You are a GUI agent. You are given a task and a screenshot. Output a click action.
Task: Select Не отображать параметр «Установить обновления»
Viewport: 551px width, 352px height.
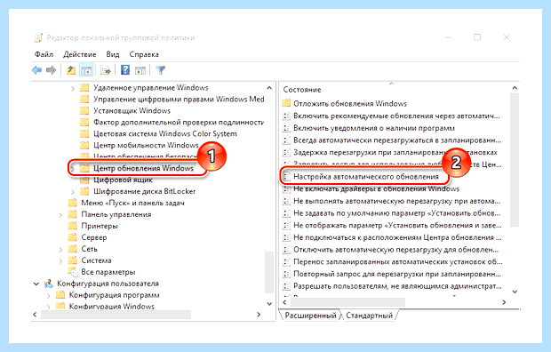point(397,225)
